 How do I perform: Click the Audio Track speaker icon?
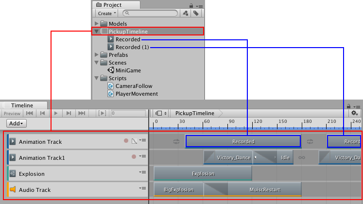coord(13,189)
